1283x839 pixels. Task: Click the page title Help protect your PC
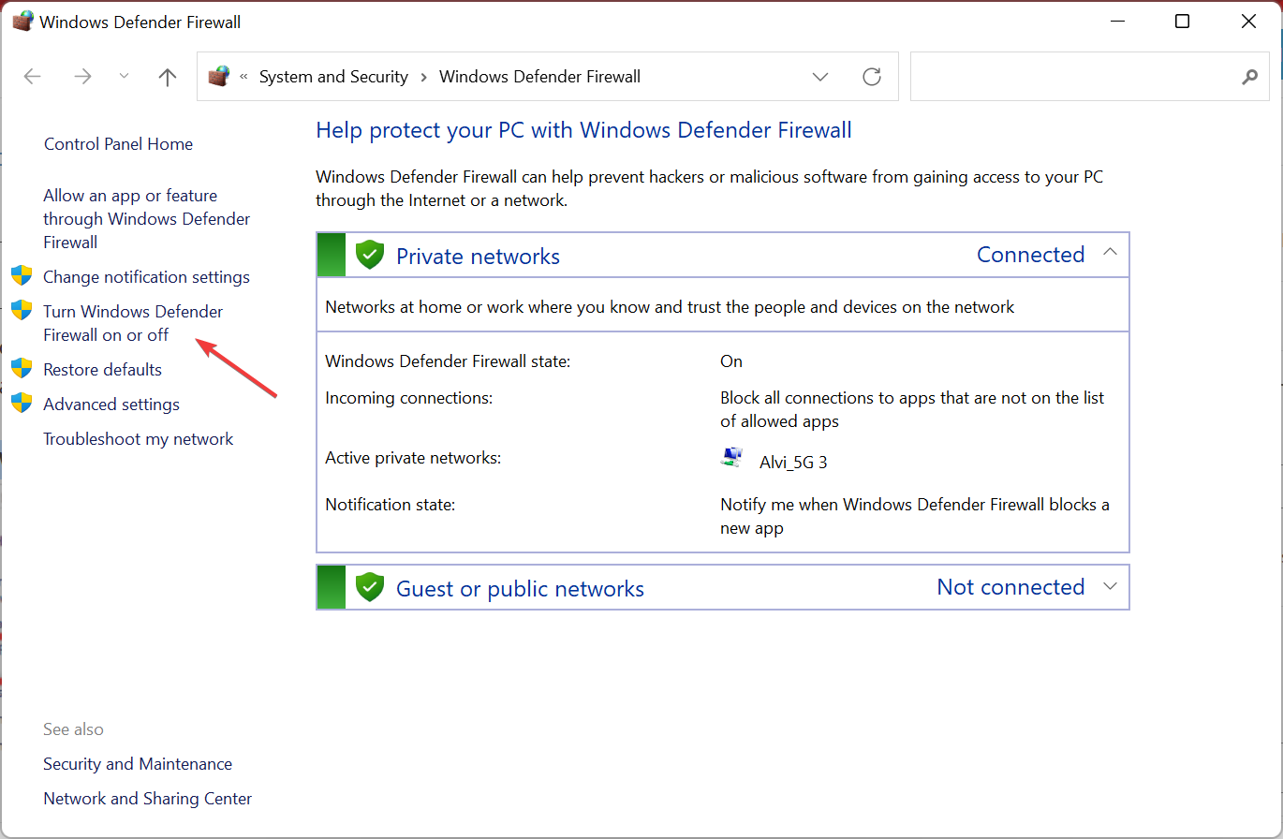(583, 130)
